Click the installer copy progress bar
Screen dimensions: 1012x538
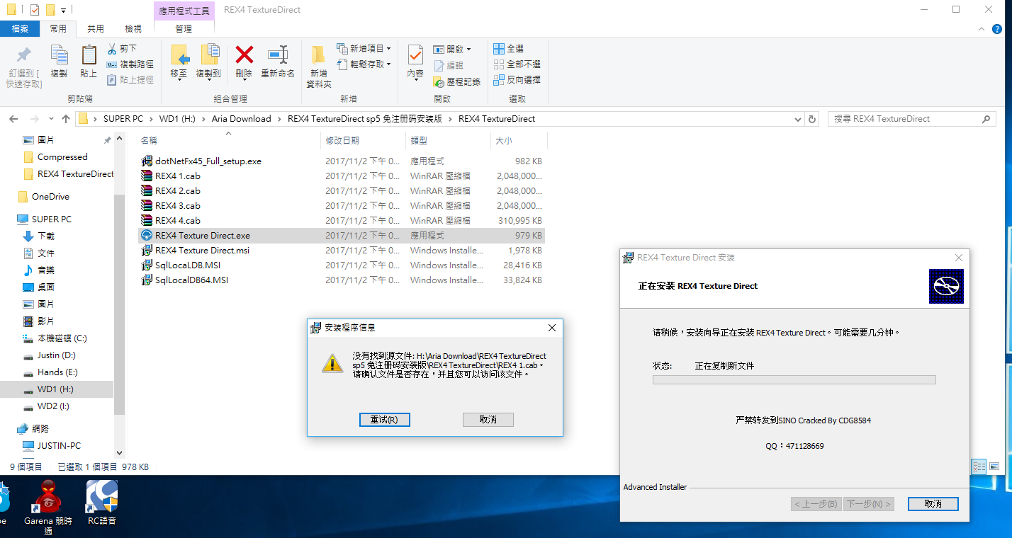tap(794, 380)
